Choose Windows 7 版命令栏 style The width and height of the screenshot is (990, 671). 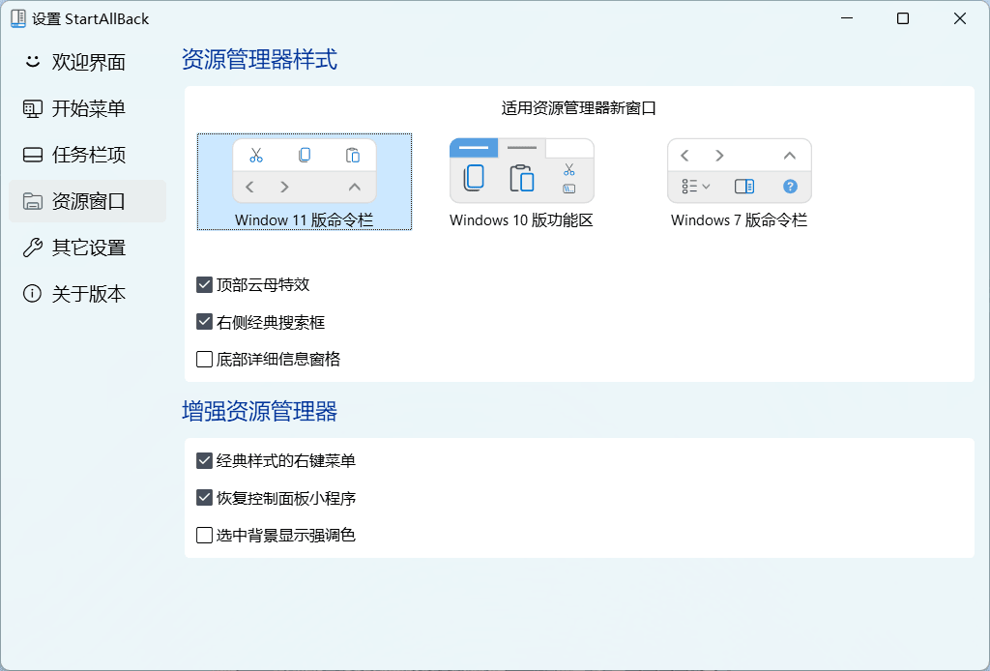point(739,183)
